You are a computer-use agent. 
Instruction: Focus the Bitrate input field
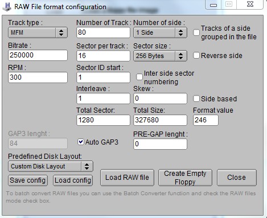(x=38, y=55)
